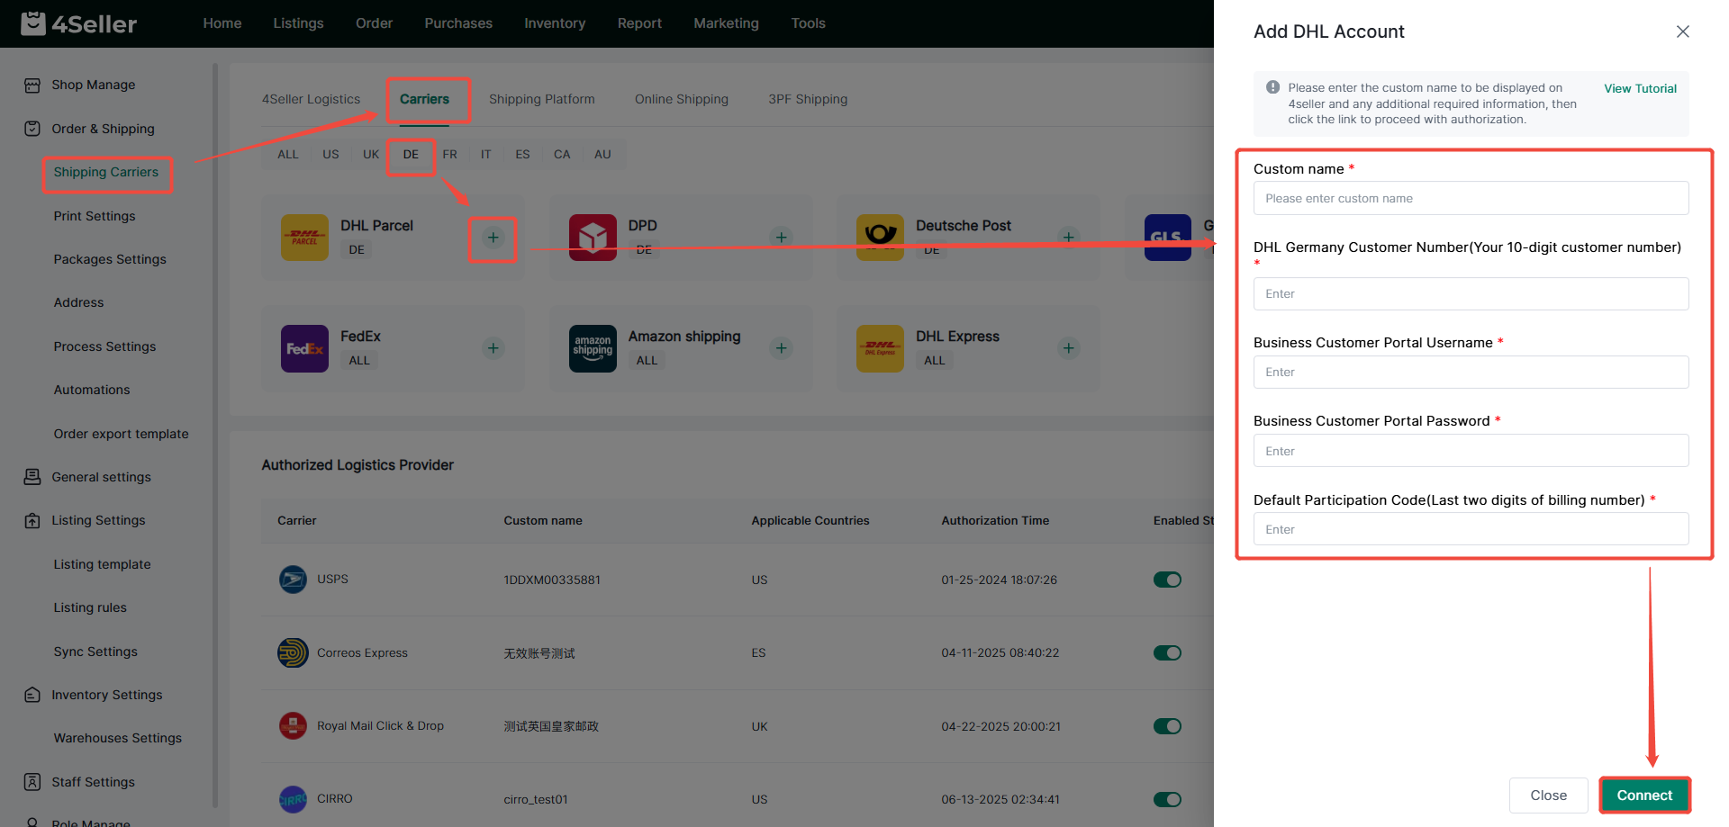
Task: Toggle the Correos Express enabled switch
Action: [1167, 652]
